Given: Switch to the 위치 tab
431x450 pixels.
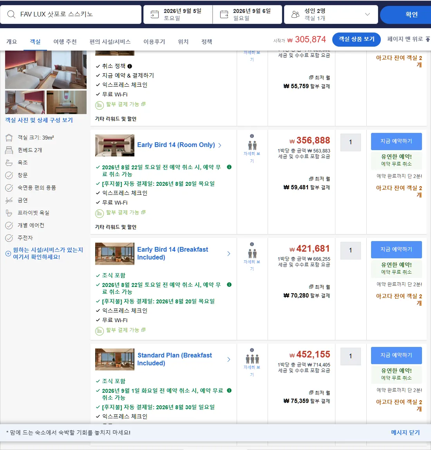Looking at the screenshot, I should [183, 42].
